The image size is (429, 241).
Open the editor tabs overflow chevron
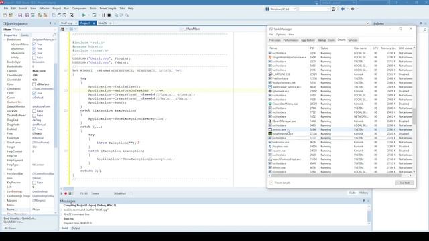[368, 23]
